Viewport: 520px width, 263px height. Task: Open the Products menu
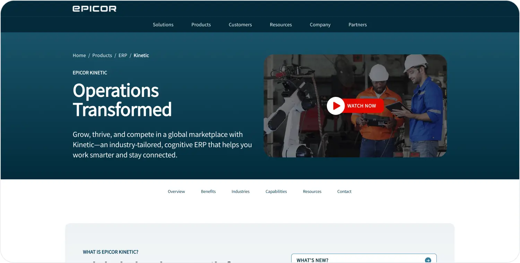[201, 25]
